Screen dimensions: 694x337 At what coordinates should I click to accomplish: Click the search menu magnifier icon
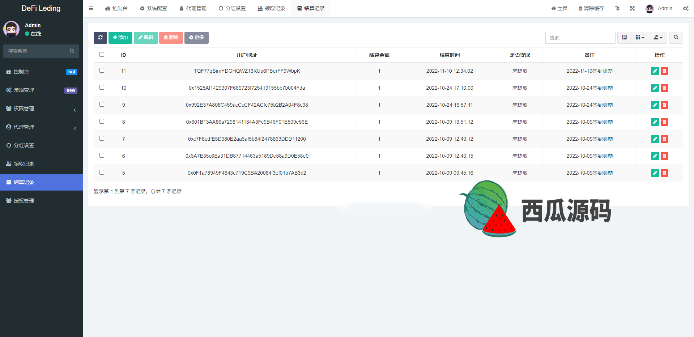72,51
